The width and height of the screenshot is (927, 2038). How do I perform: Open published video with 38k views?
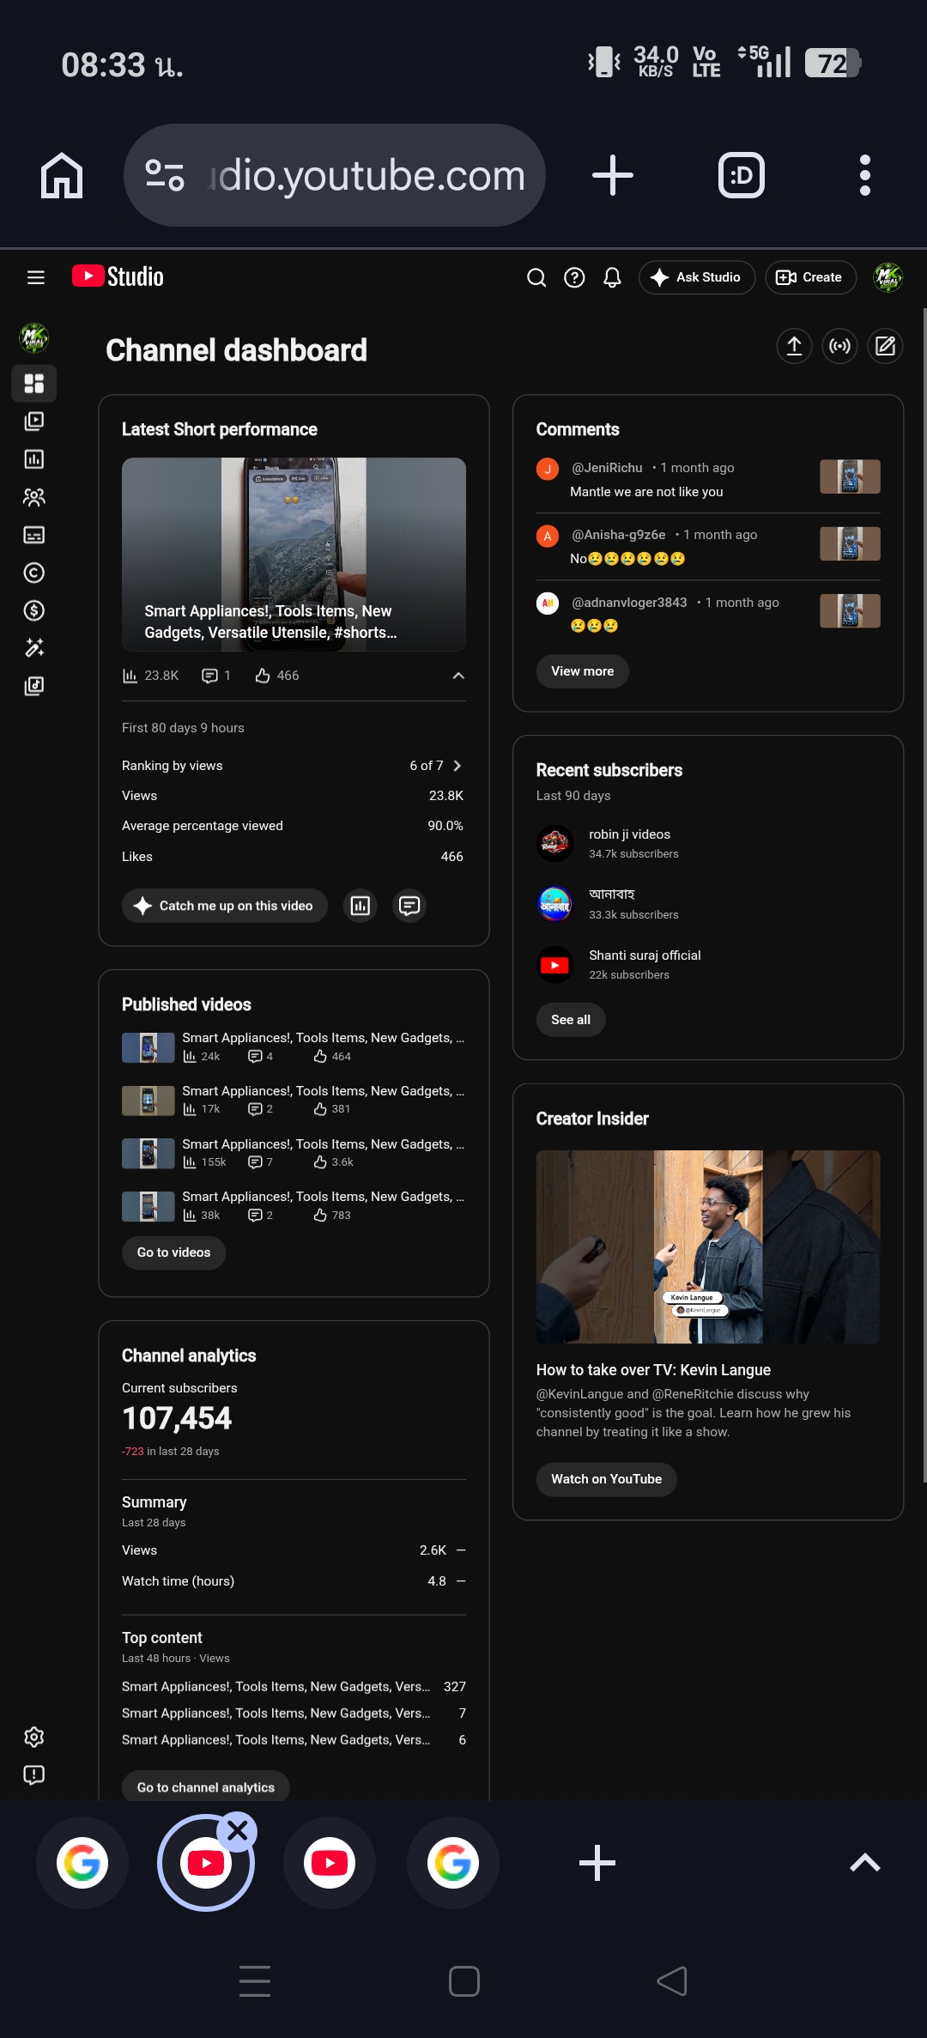tap(293, 1205)
